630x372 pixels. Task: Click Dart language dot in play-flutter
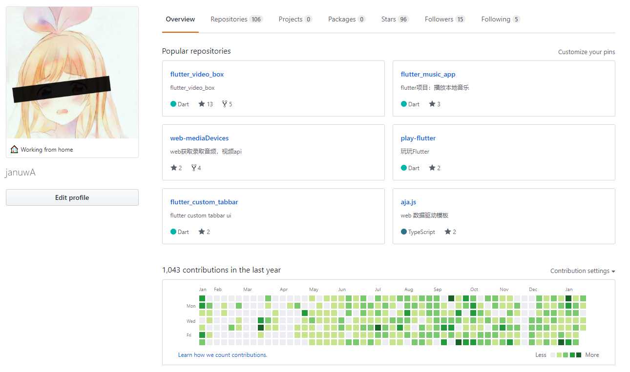[404, 168]
